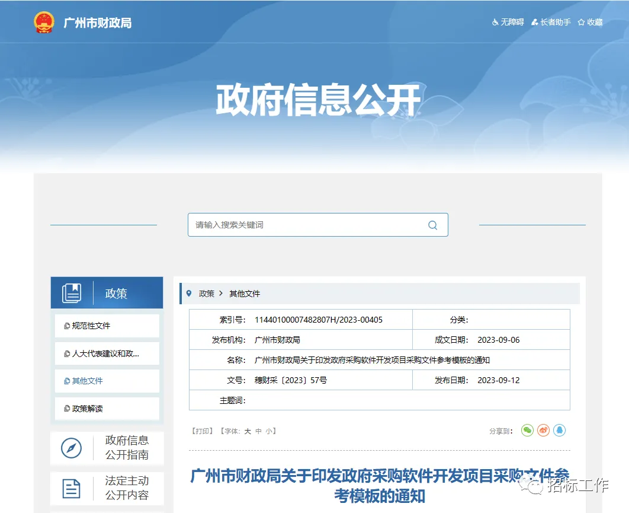Screen dimensions: 629x513
Task: Set font size to 大
Action: click(248, 431)
